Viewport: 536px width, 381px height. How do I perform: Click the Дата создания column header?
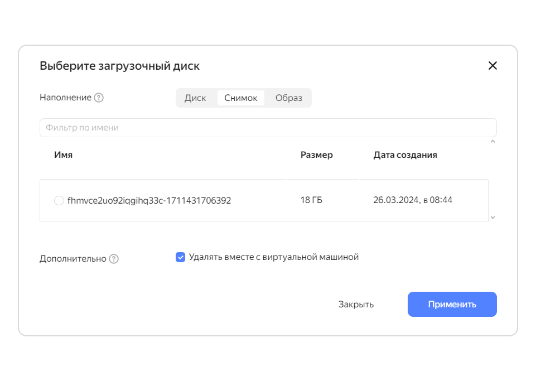(405, 155)
